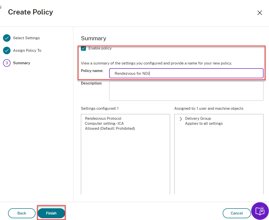269x220 pixels.
Task: Go to the Select Settings step
Action: click(x=26, y=38)
